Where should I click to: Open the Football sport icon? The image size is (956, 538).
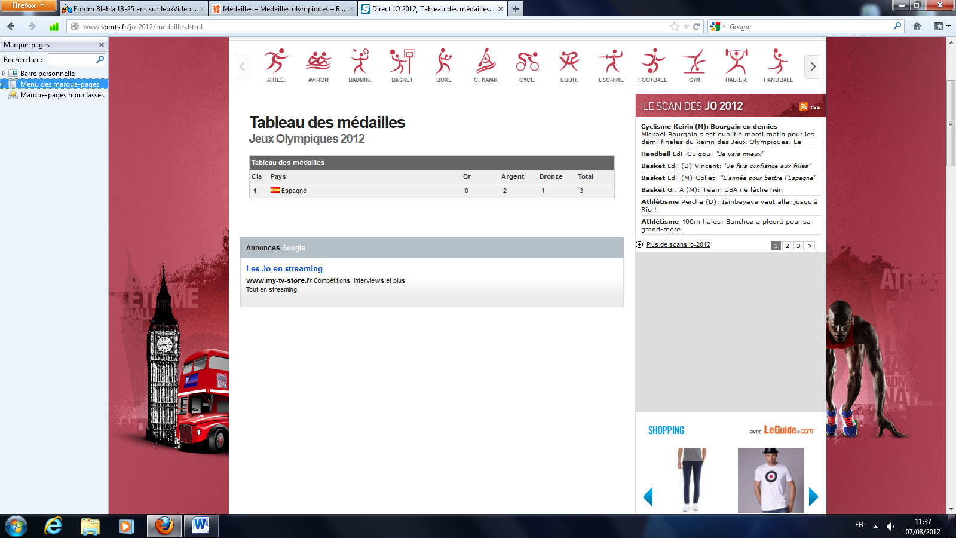[x=652, y=65]
